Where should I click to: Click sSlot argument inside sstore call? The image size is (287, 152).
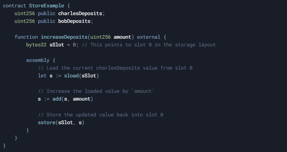click(x=65, y=122)
